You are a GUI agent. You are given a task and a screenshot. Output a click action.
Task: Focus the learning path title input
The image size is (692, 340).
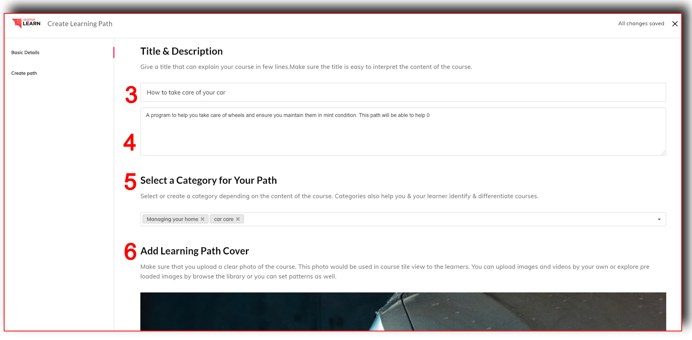[403, 92]
